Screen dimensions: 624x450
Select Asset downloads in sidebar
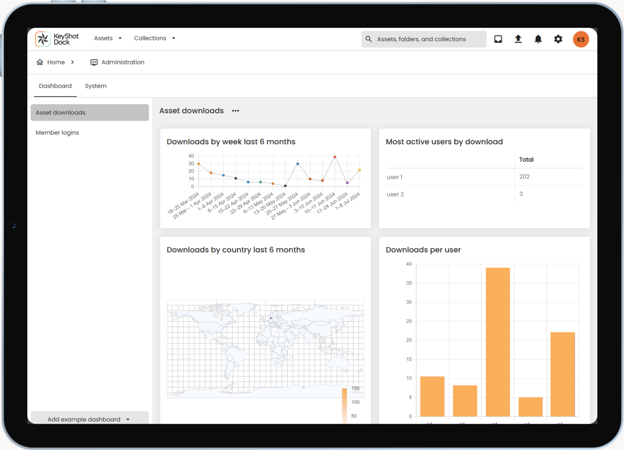(x=89, y=113)
